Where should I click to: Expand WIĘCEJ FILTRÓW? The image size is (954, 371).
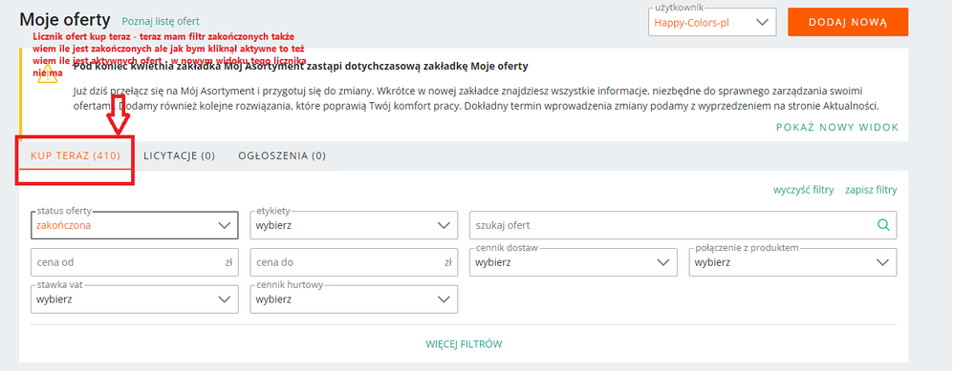click(x=464, y=344)
